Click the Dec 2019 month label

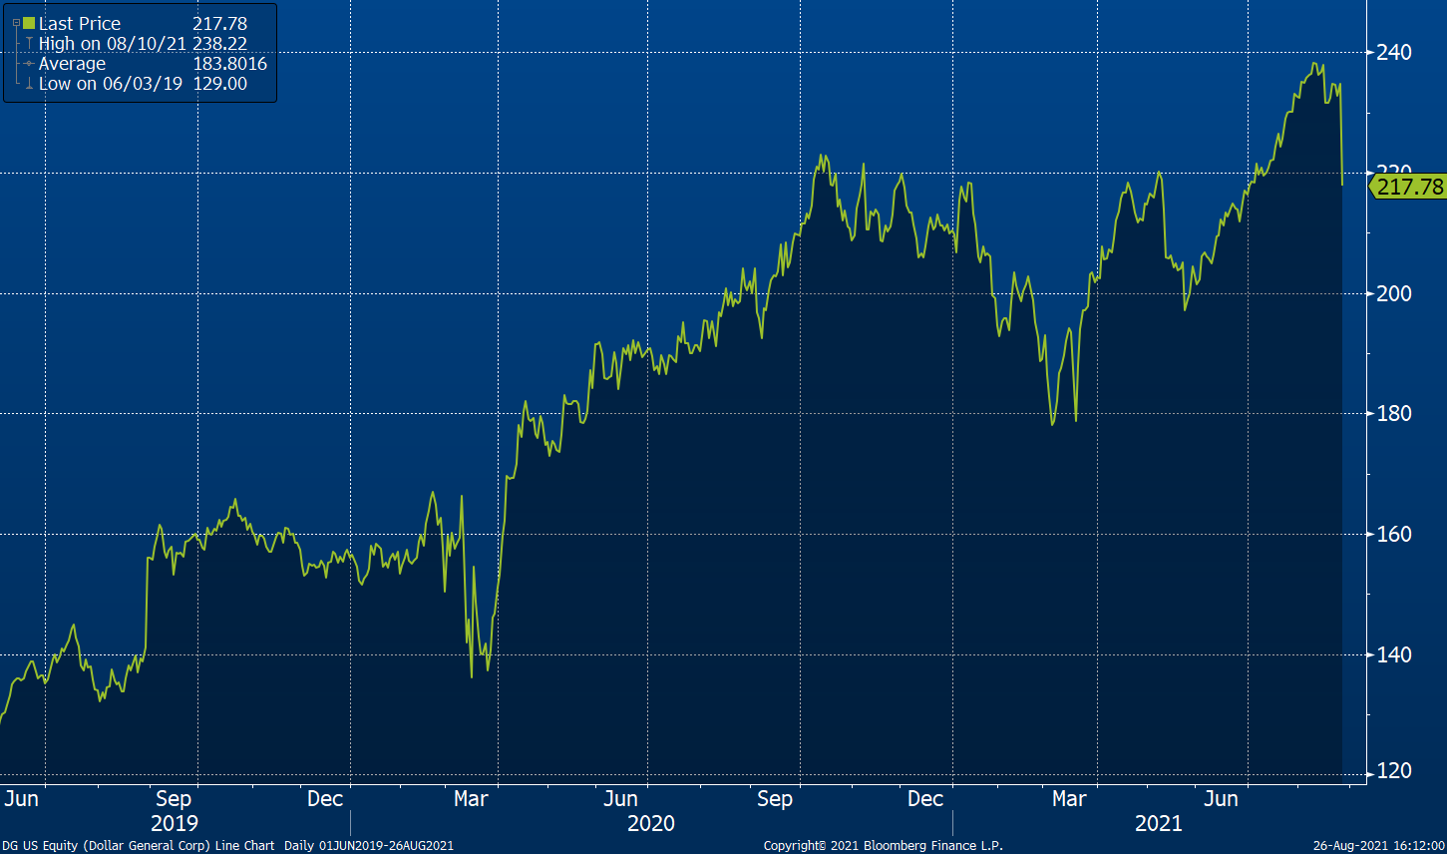pyautogui.click(x=325, y=798)
